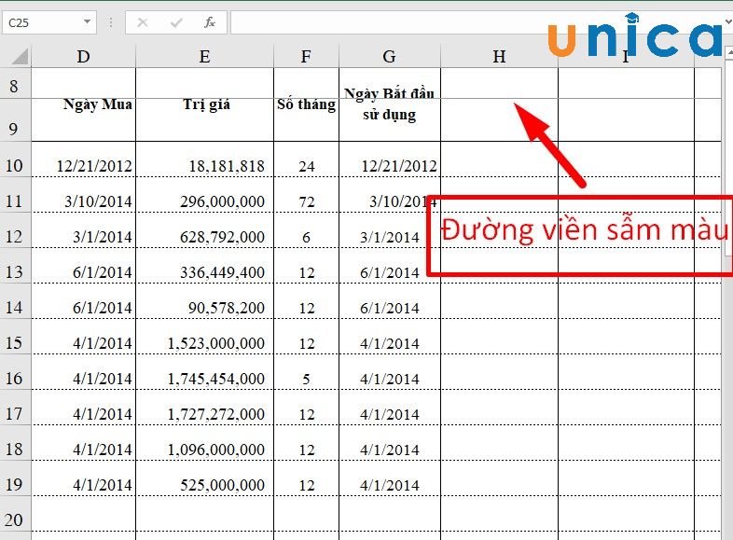The height and width of the screenshot is (540, 733).
Task: Select the Số tháng cell showing 6
Action: click(306, 230)
